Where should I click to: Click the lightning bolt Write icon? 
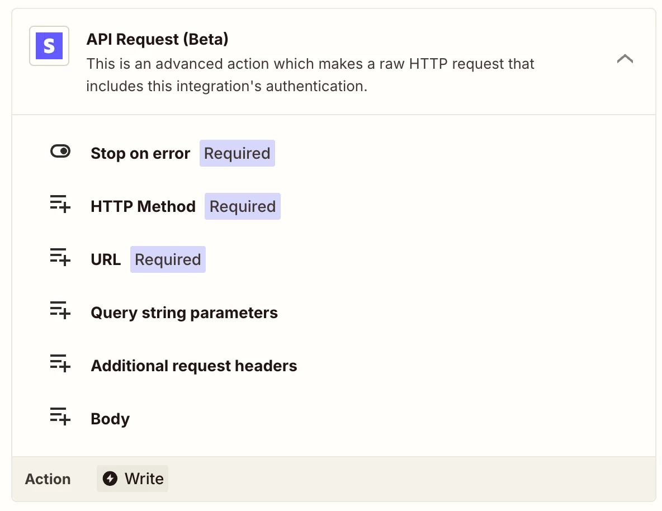110,479
